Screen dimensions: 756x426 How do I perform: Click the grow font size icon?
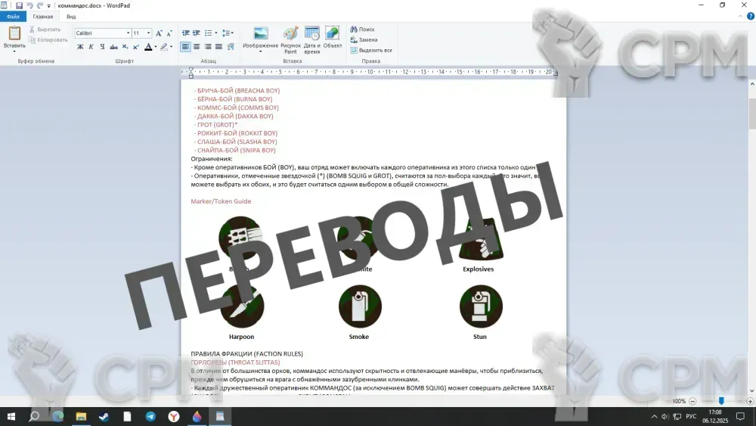[x=159, y=33]
